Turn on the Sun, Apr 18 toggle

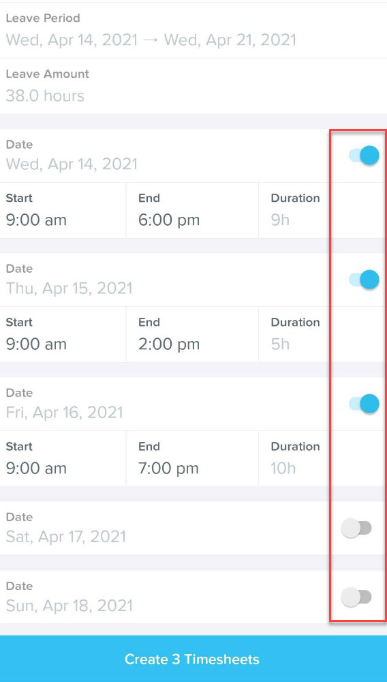[x=356, y=597]
